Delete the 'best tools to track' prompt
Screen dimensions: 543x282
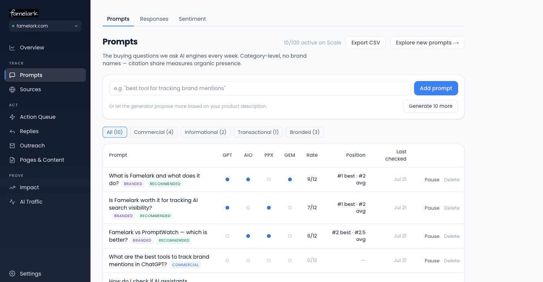[x=452, y=261]
